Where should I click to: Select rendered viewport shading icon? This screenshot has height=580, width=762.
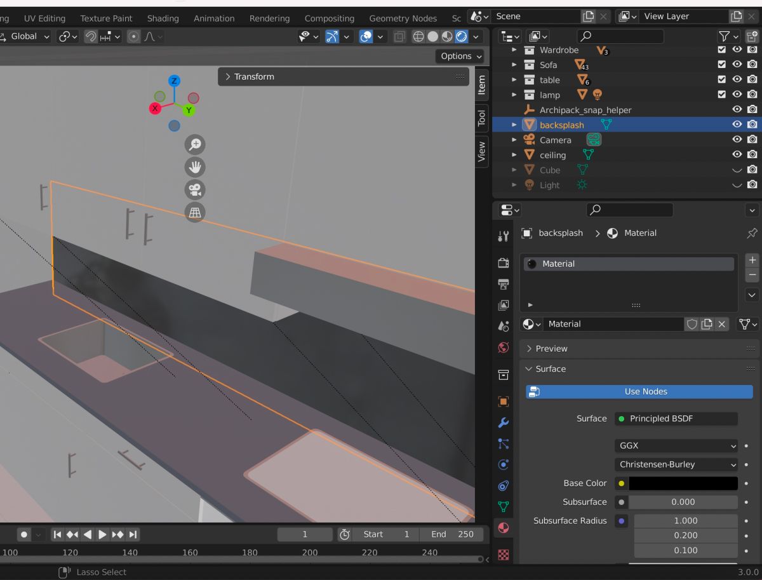(462, 36)
